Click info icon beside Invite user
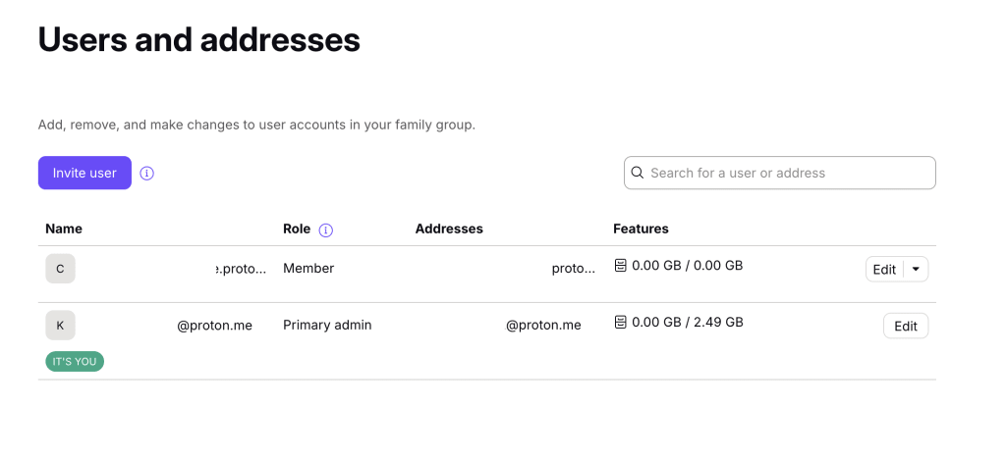 point(147,174)
